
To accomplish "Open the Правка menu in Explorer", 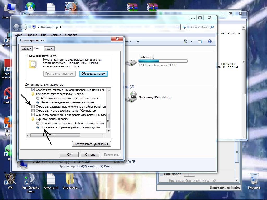I will (x=32, y=35).
